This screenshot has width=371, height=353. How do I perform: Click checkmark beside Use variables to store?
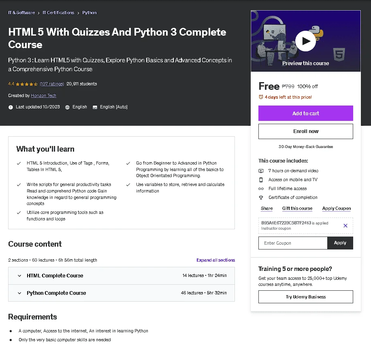click(128, 185)
